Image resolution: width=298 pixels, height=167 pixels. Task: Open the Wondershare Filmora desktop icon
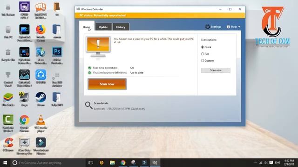tap(41, 146)
